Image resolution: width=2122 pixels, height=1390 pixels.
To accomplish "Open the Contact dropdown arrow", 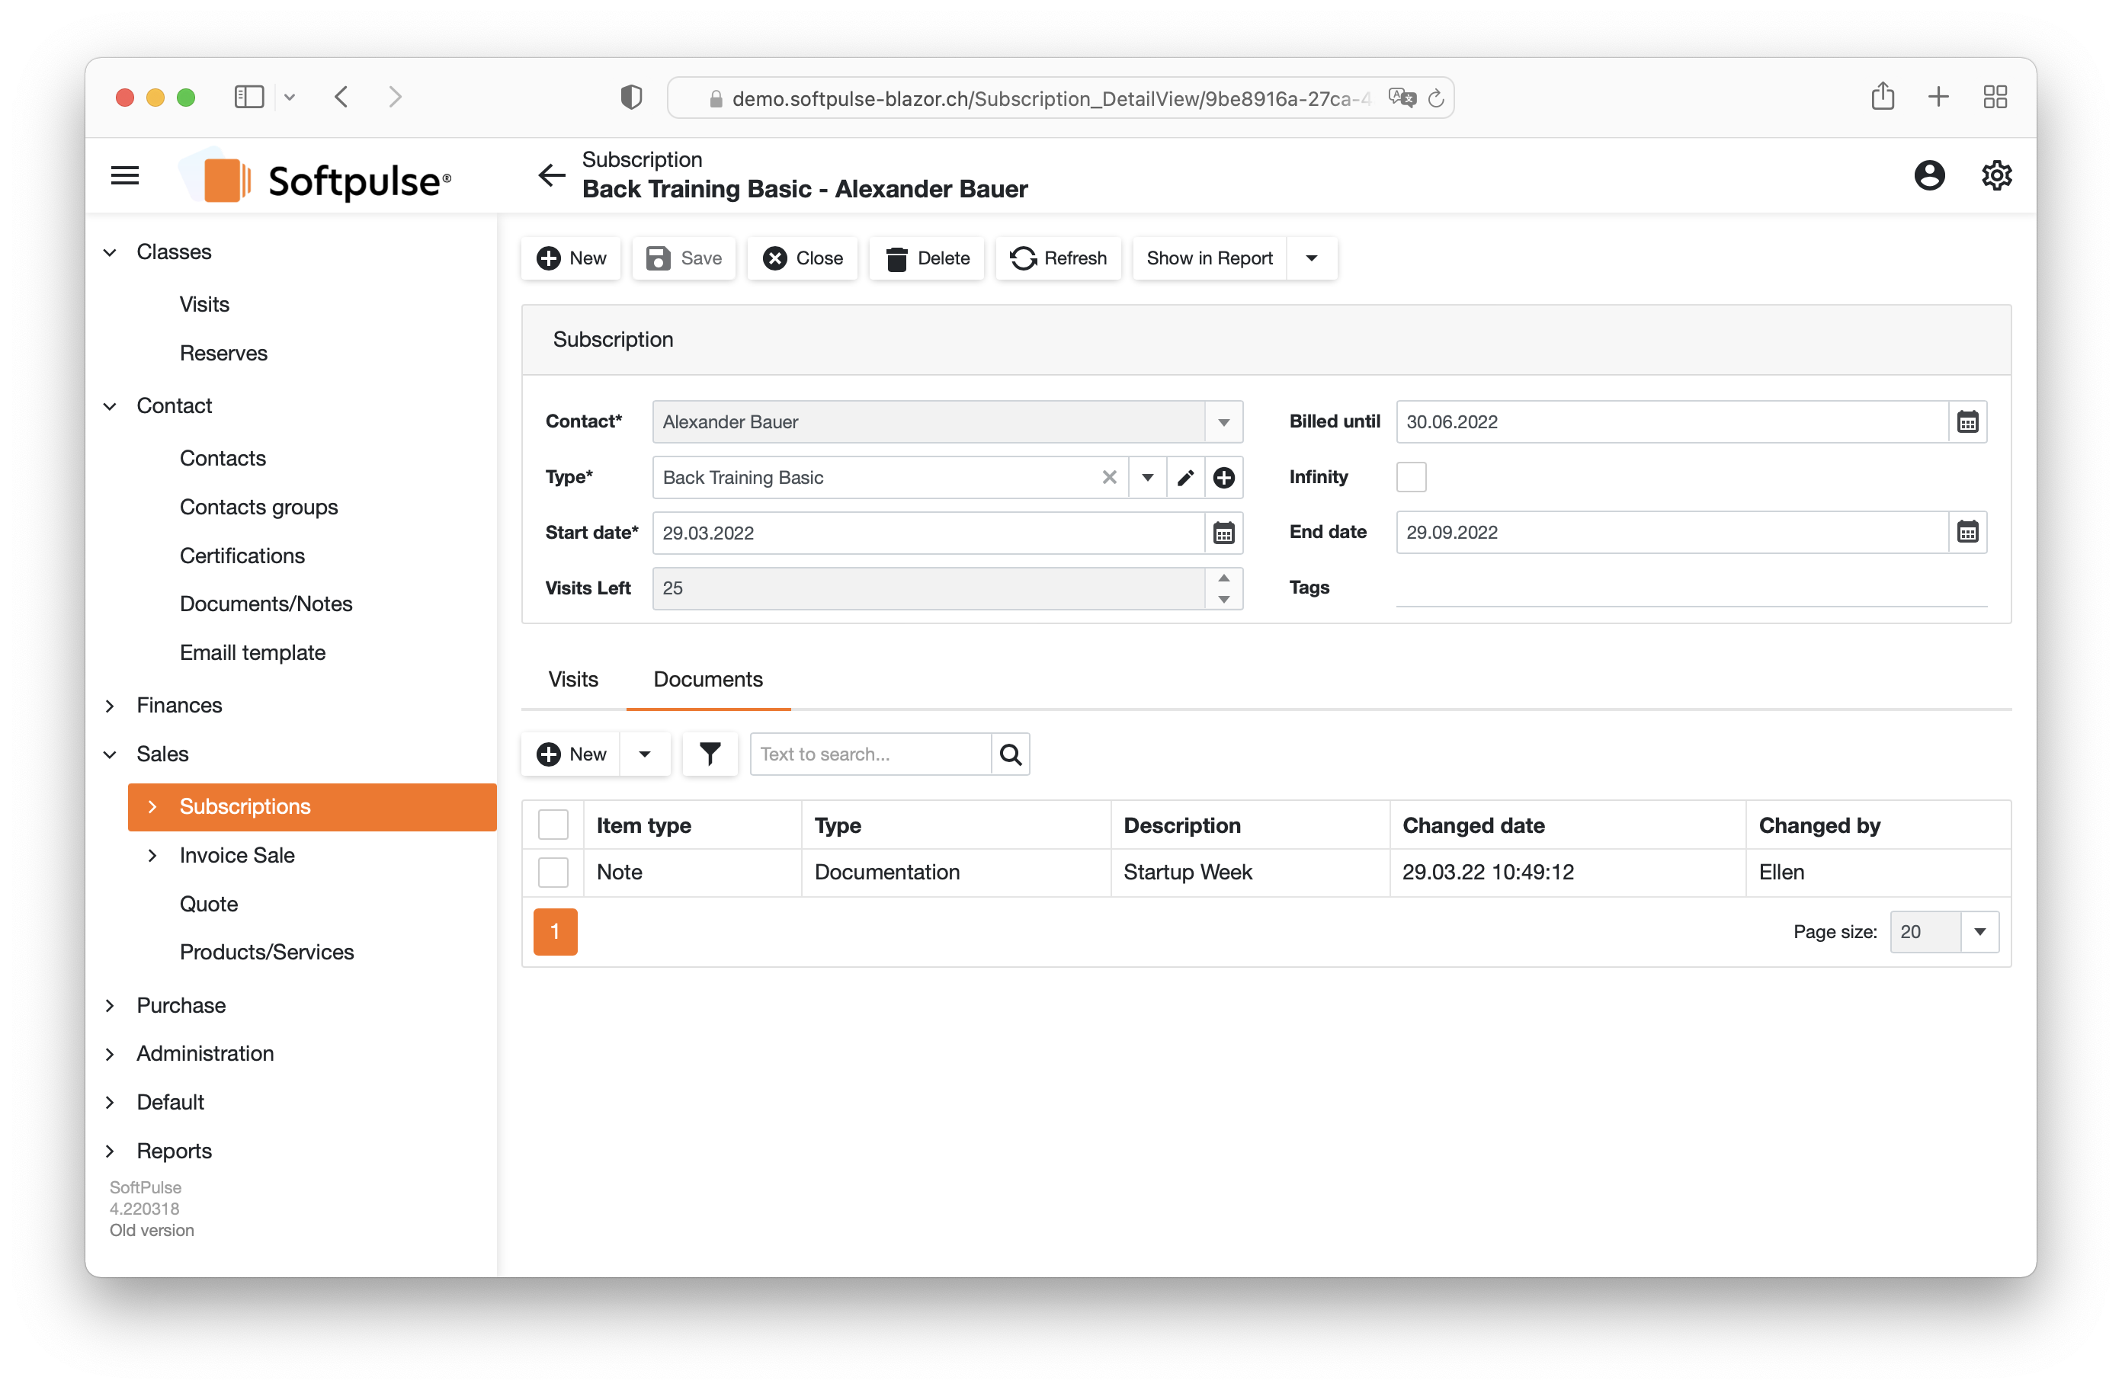I will pos(1223,423).
